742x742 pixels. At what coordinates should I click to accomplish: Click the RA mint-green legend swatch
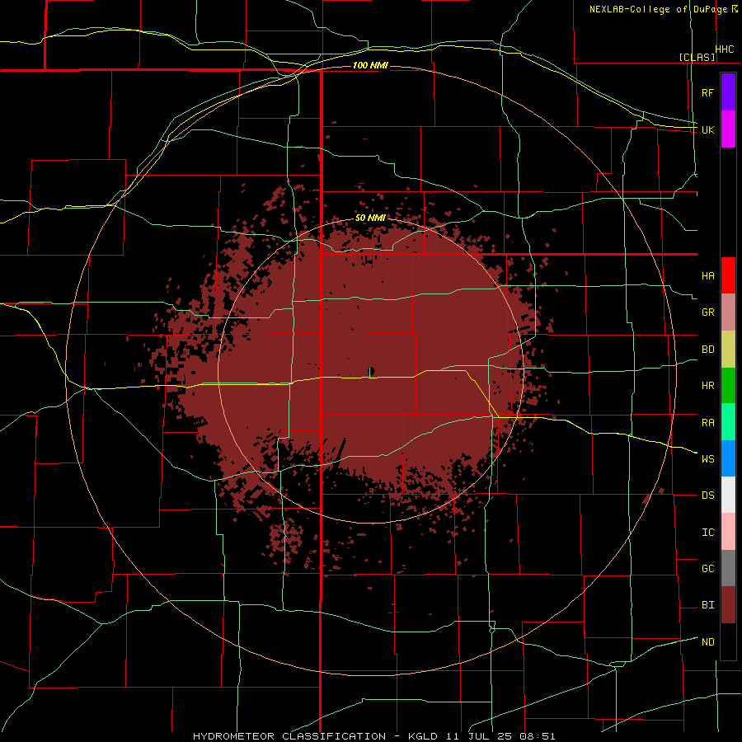728,422
